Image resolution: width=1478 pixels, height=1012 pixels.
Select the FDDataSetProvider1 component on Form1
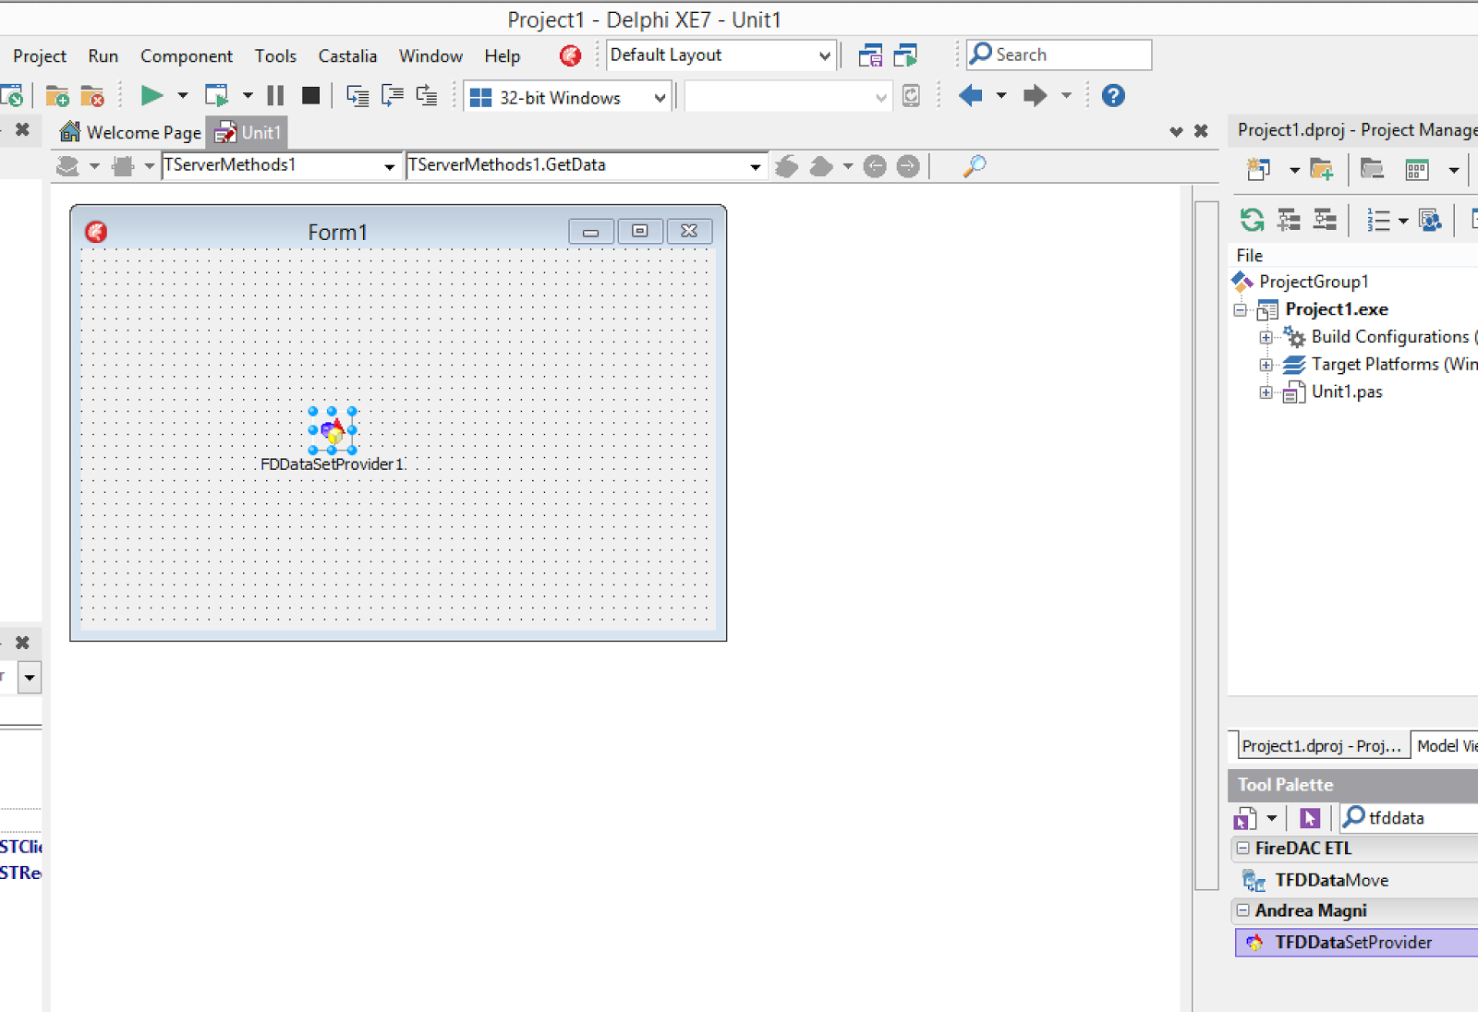click(333, 430)
